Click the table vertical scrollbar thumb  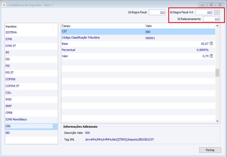click(x=217, y=73)
